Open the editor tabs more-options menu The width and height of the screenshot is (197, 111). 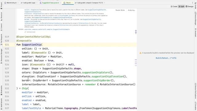(192, 3)
